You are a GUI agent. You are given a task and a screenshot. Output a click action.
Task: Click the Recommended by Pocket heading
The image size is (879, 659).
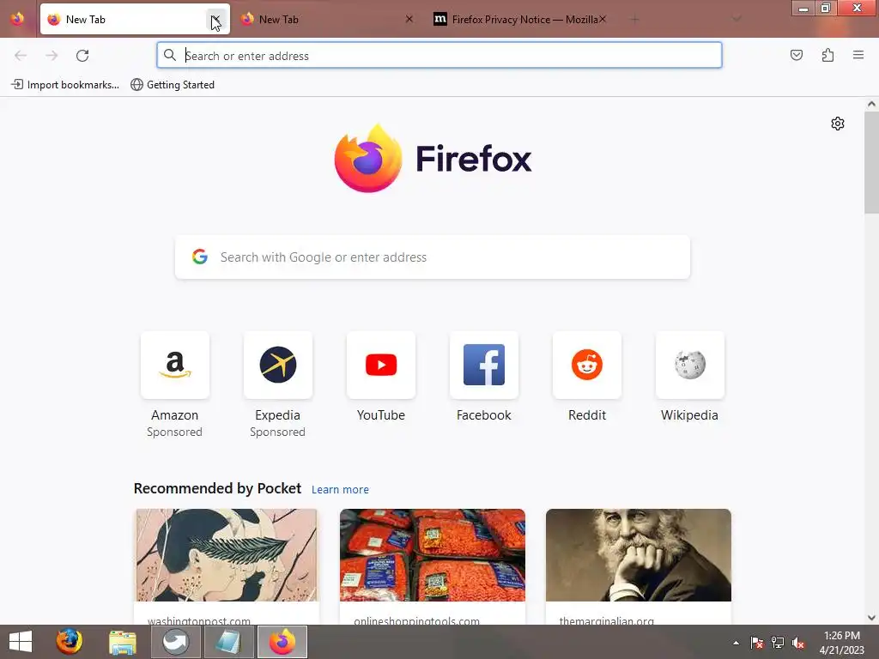[x=217, y=488]
